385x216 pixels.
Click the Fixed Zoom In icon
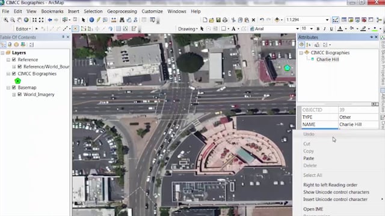pyautogui.click(x=34, y=20)
